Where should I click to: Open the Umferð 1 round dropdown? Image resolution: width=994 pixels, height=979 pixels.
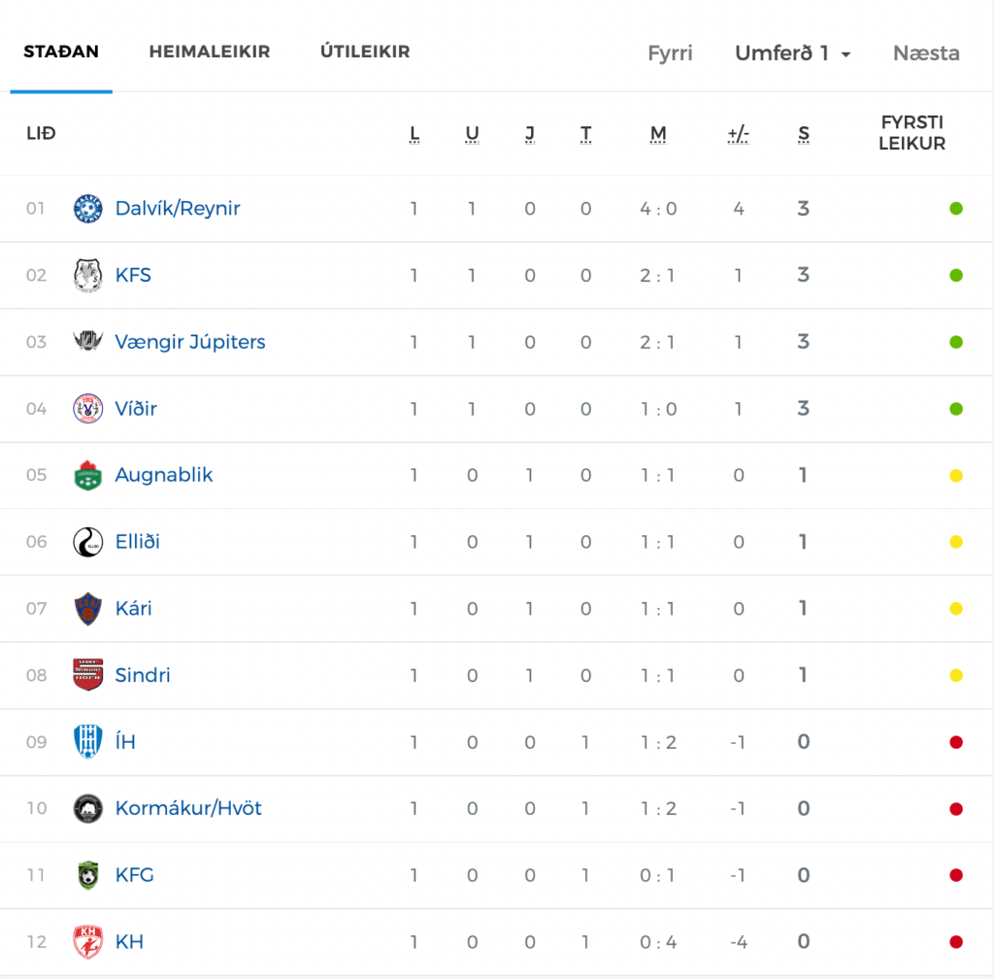coord(792,53)
